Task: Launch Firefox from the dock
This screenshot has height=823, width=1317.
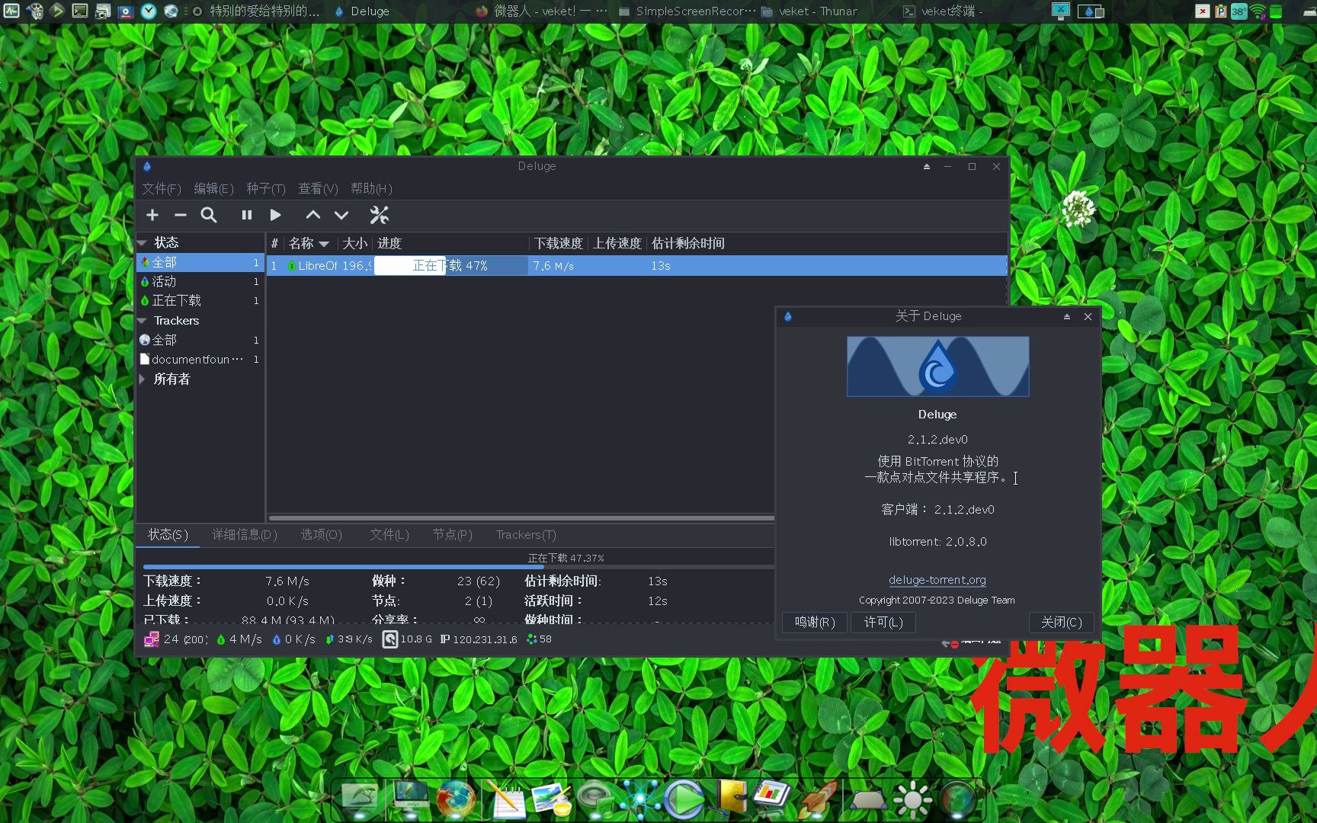Action: click(456, 799)
